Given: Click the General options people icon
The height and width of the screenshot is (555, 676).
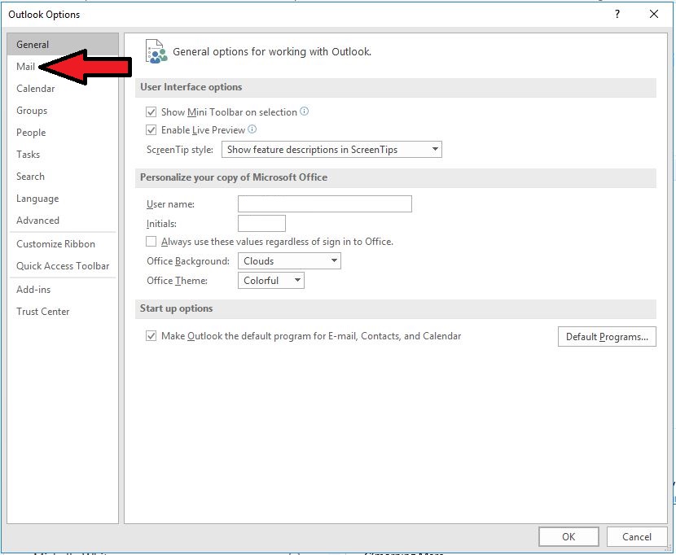Looking at the screenshot, I should click(156, 51).
